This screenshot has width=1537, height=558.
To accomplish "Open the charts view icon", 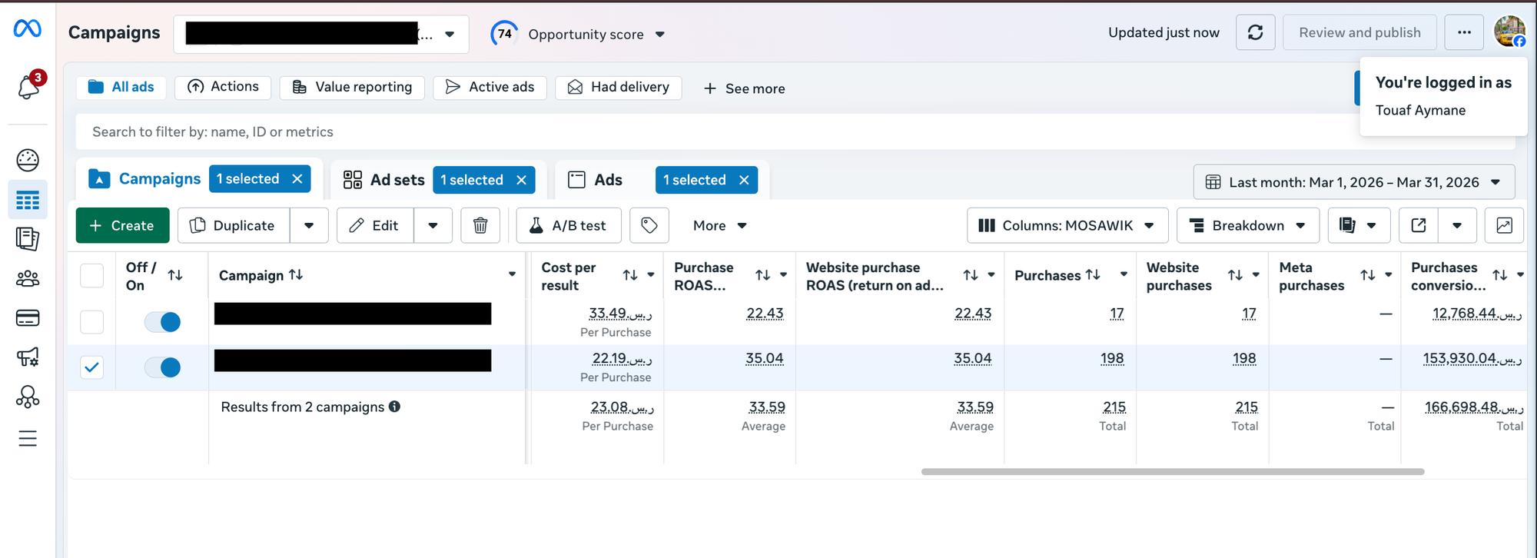I will tap(1504, 225).
